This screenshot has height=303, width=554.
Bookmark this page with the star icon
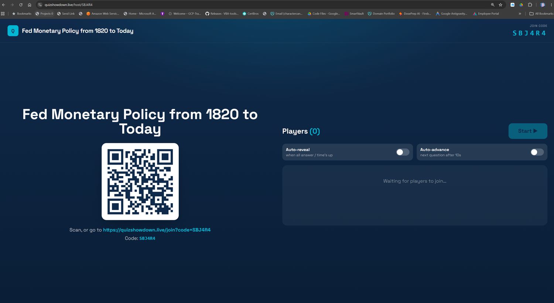tap(500, 5)
